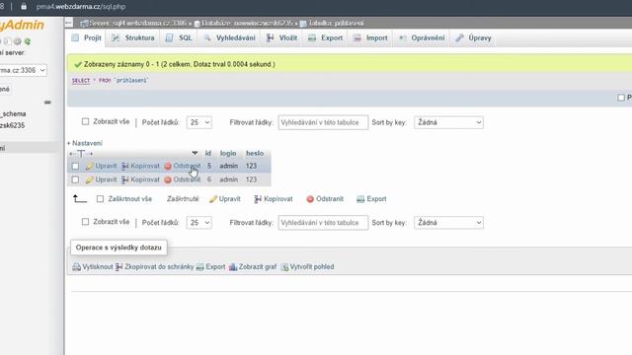Click bulk Upravit pencil icon below table
Viewport: 632px width, 355px height.
coord(213,199)
